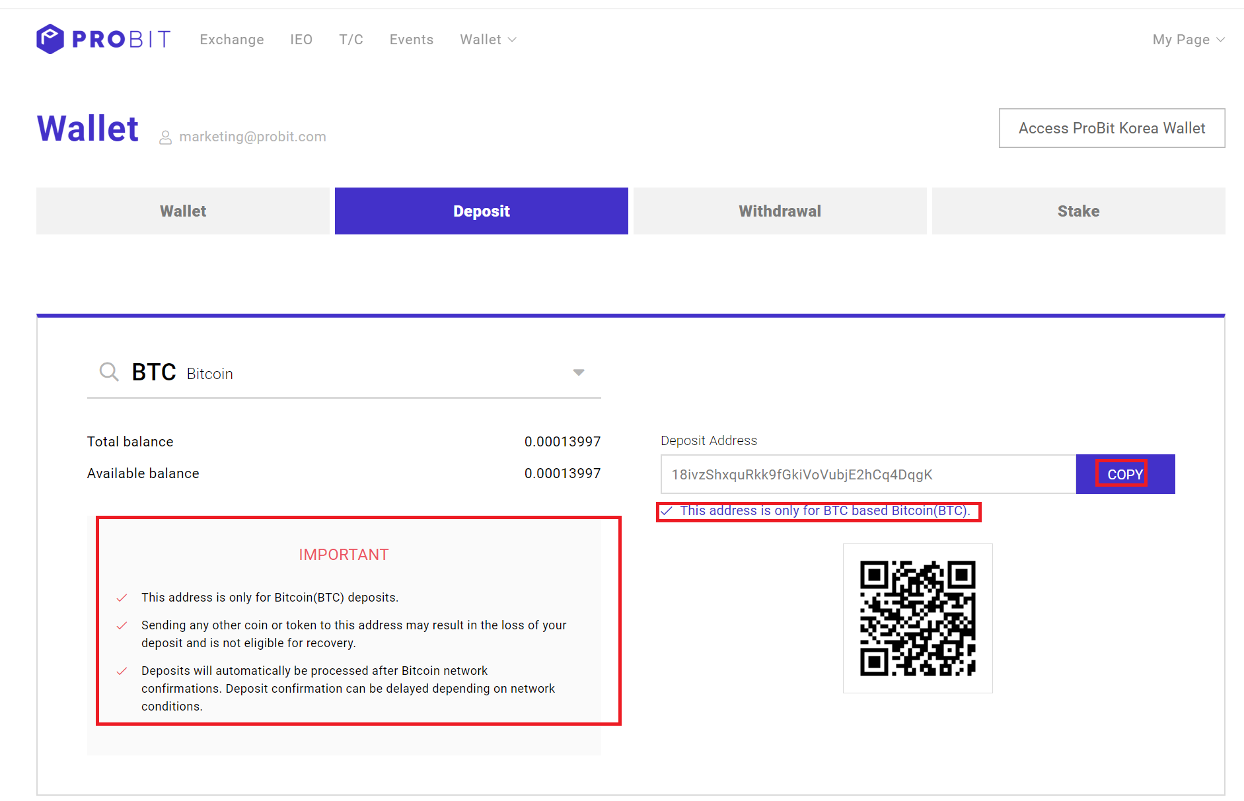Copy the deposit address with COPY button
Image resolution: width=1244 pixels, height=801 pixels.
pos(1125,474)
